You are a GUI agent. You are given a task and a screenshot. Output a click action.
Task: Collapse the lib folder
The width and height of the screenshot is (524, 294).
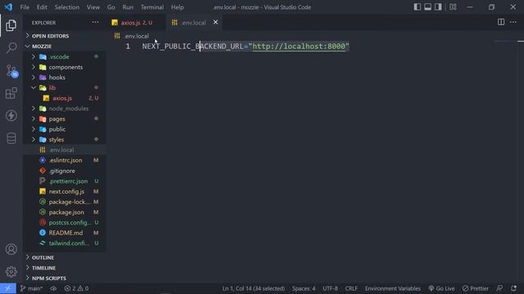pos(65,87)
